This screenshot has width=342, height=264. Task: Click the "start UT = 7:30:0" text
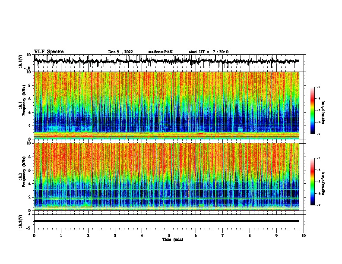[x=209, y=52]
